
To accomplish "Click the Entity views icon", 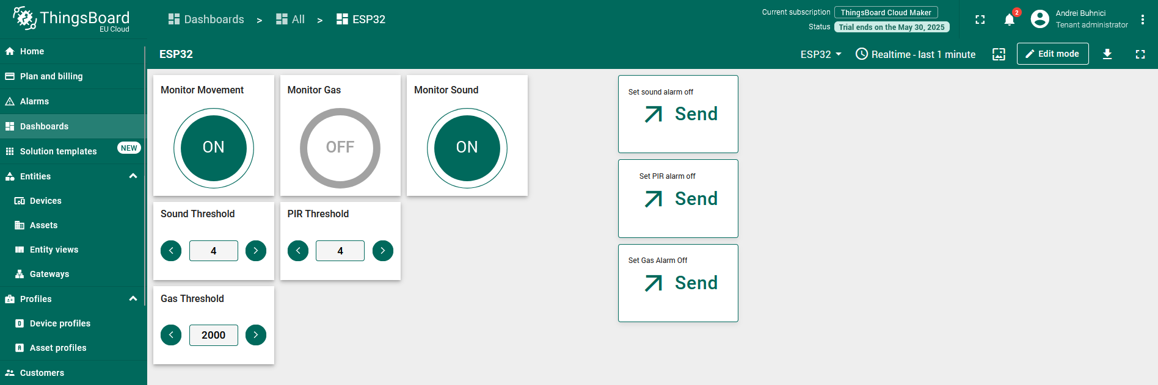I will [20, 250].
